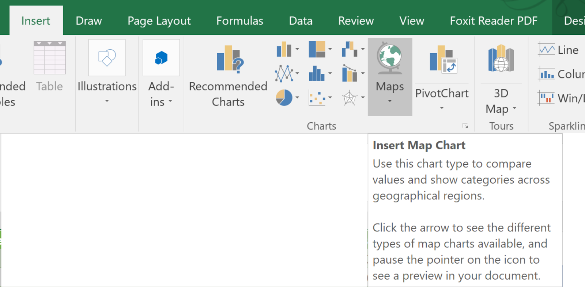Insert a Line or Area chart
Image resolution: width=585 pixels, height=287 pixels.
tap(287, 73)
